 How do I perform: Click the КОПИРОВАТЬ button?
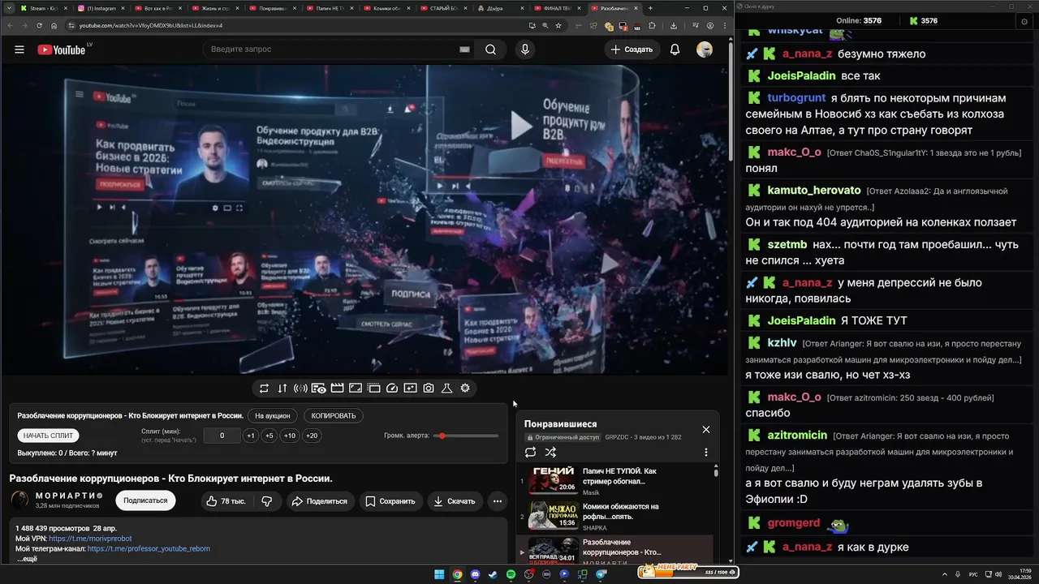pos(334,415)
